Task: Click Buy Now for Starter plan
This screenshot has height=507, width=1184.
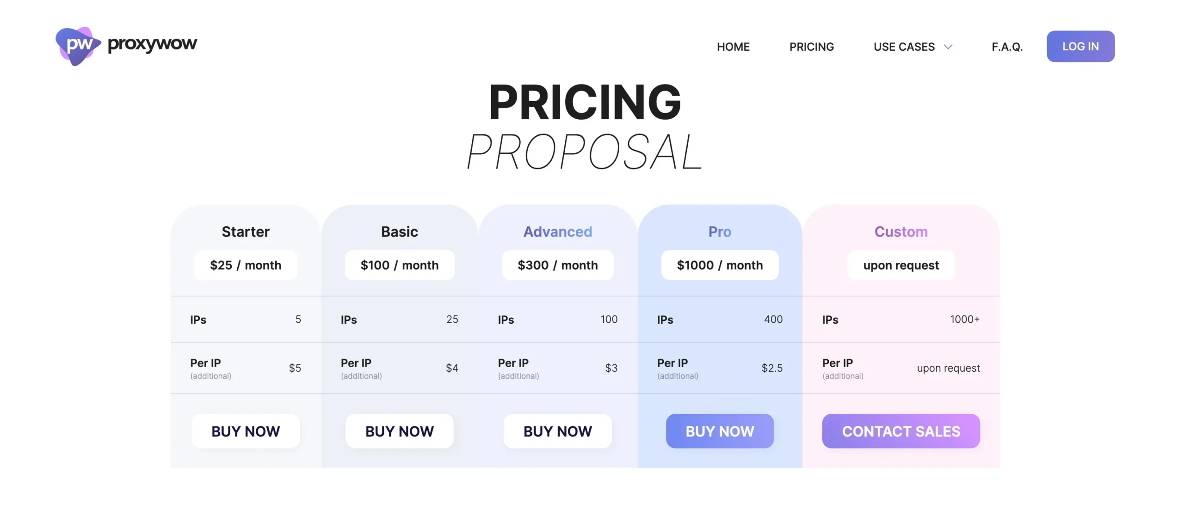Action: [x=246, y=431]
